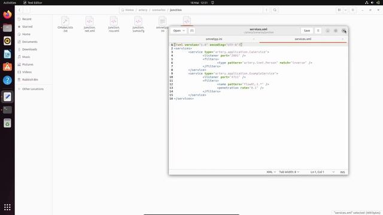Open the Tab Width dropdown
Image resolution: width=383 pixels, height=215 pixels.
[289, 172]
